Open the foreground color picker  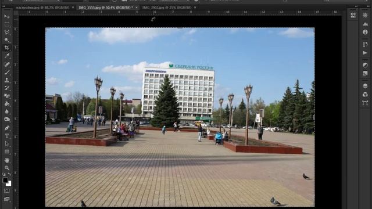click(5, 181)
